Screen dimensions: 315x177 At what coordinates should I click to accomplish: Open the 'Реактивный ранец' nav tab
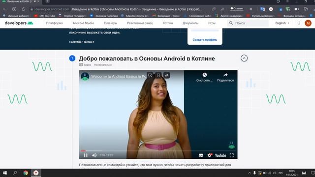pos(140,23)
